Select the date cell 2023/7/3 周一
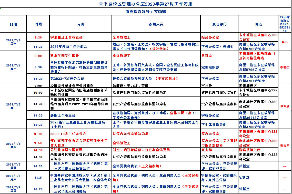 [x=13, y=42]
